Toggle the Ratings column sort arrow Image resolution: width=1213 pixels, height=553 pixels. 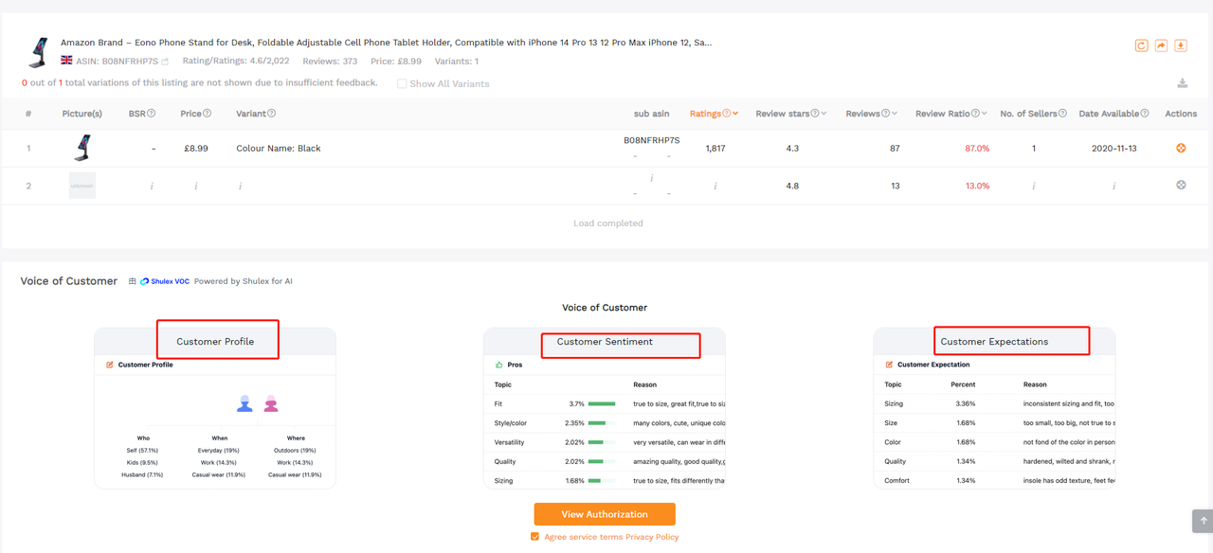pyautogui.click(x=736, y=114)
